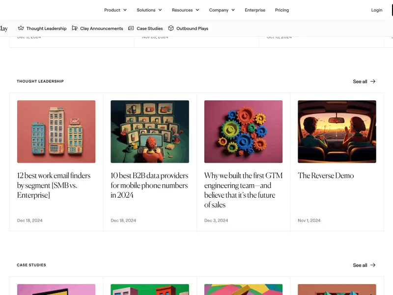Select the Thought Leadership category tab
This screenshot has width=393, height=295.
pos(42,29)
